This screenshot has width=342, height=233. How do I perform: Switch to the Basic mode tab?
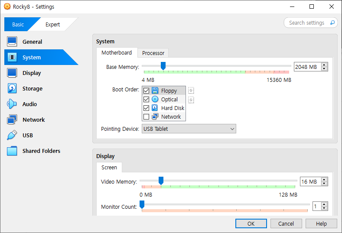point(18,24)
